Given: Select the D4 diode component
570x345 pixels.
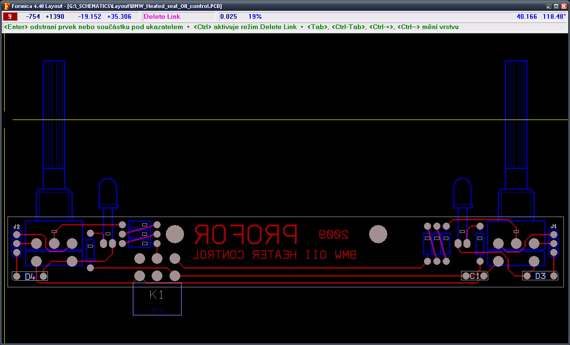Looking at the screenshot, I should (30, 277).
